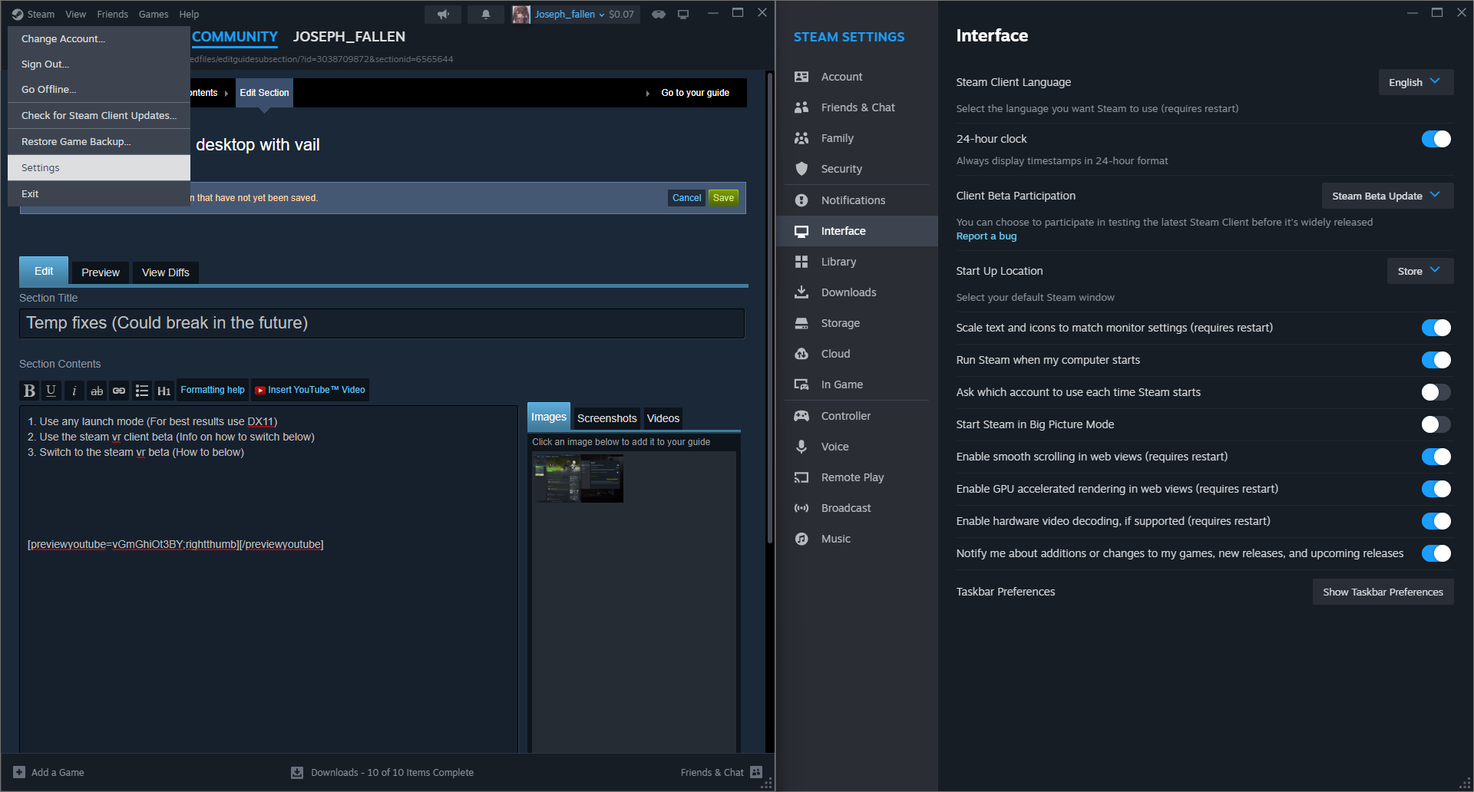Click the Friends & Chat icon in bottom bar
Image resolution: width=1474 pixels, height=792 pixels.
[x=756, y=772]
